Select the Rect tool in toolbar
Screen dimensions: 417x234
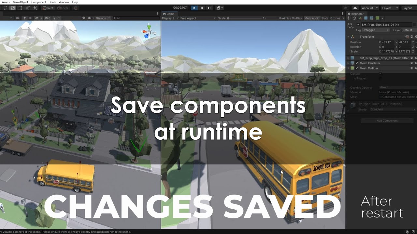tap(20, 8)
